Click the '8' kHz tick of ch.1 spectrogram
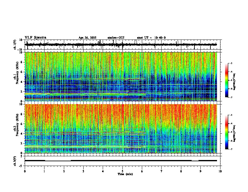 point(22,62)
